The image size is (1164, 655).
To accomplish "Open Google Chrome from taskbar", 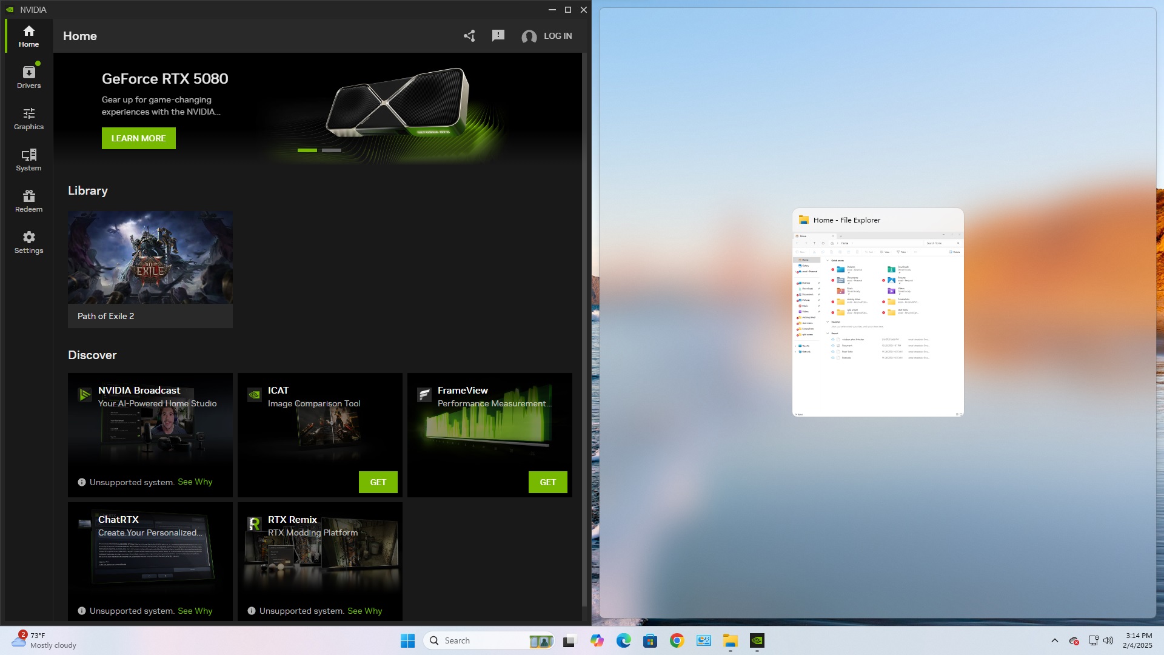I will pos(677,640).
